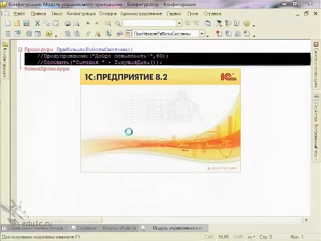Viewport: 321px width, 241px height.
Task: Open the Текст menu
Action: pyautogui.click(x=57, y=14)
